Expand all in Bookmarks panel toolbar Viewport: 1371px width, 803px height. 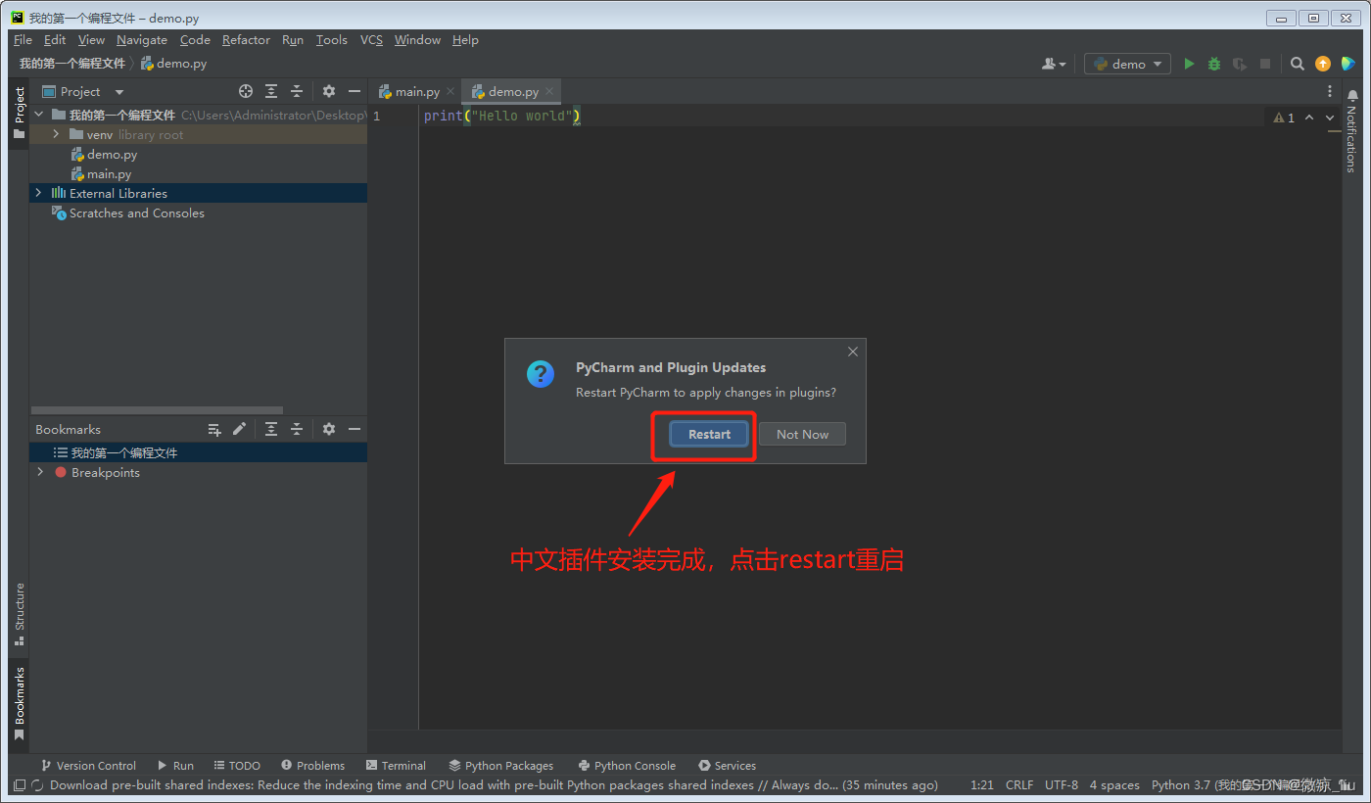tap(271, 429)
